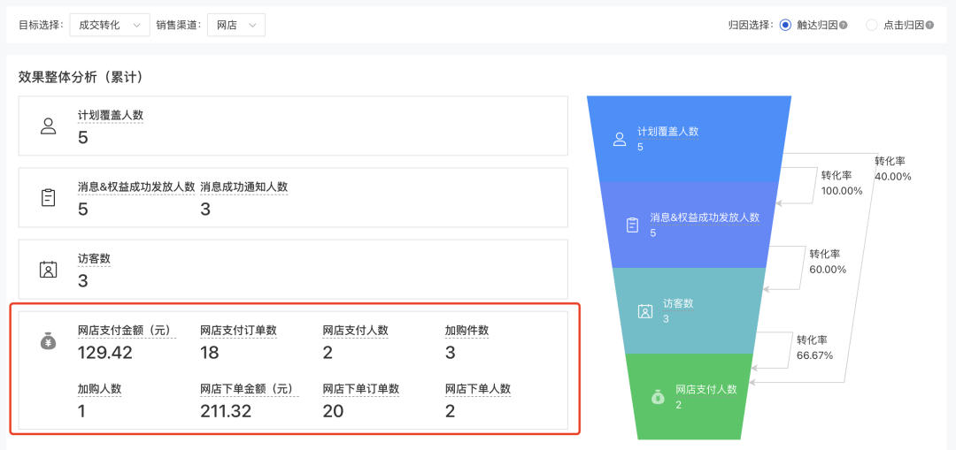Open the 成交转化 target dropdown
Viewport: 956px width, 450px height.
click(110, 25)
